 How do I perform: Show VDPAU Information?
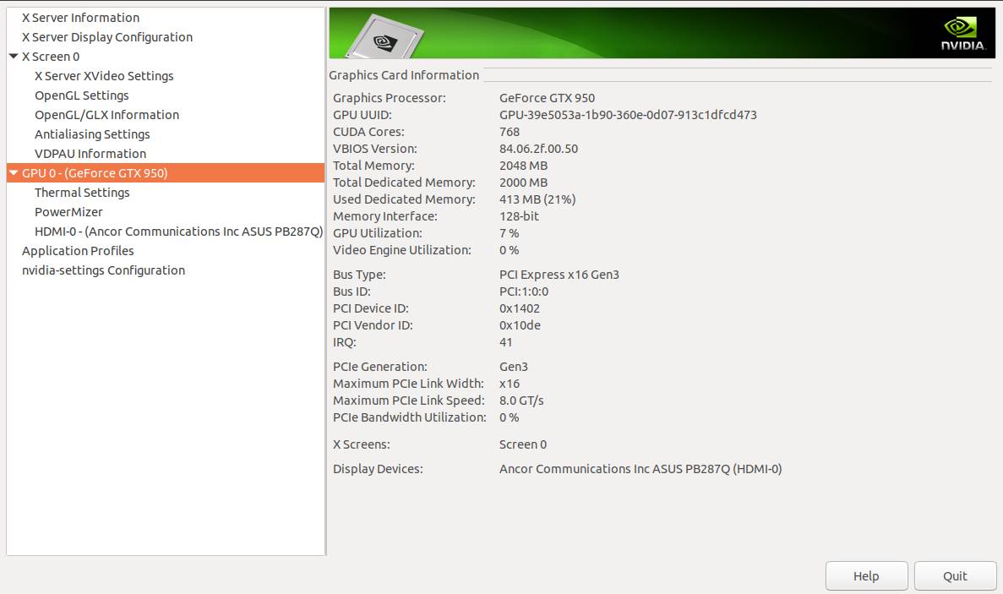90,154
